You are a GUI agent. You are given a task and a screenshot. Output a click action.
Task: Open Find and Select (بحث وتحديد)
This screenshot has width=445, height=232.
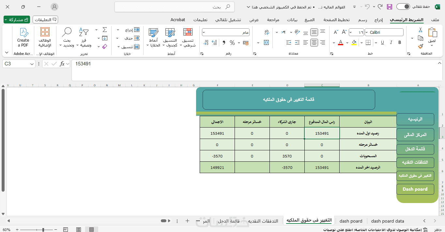click(67, 37)
